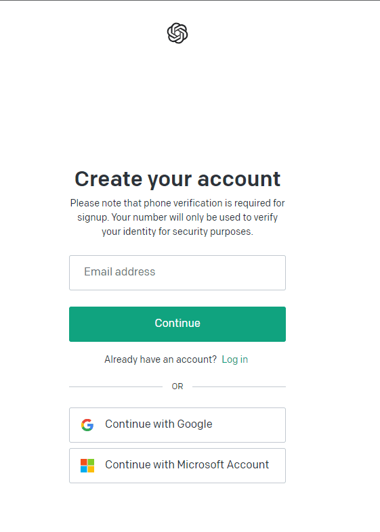Click the Email address placeholder text
The width and height of the screenshot is (380, 532).
[x=119, y=272]
